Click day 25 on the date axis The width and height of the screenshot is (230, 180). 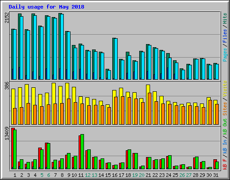175,175
